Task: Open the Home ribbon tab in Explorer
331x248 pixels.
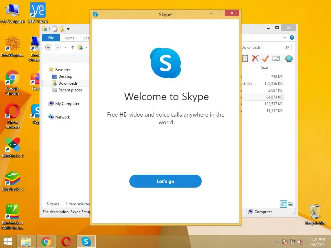Action: coord(69,38)
